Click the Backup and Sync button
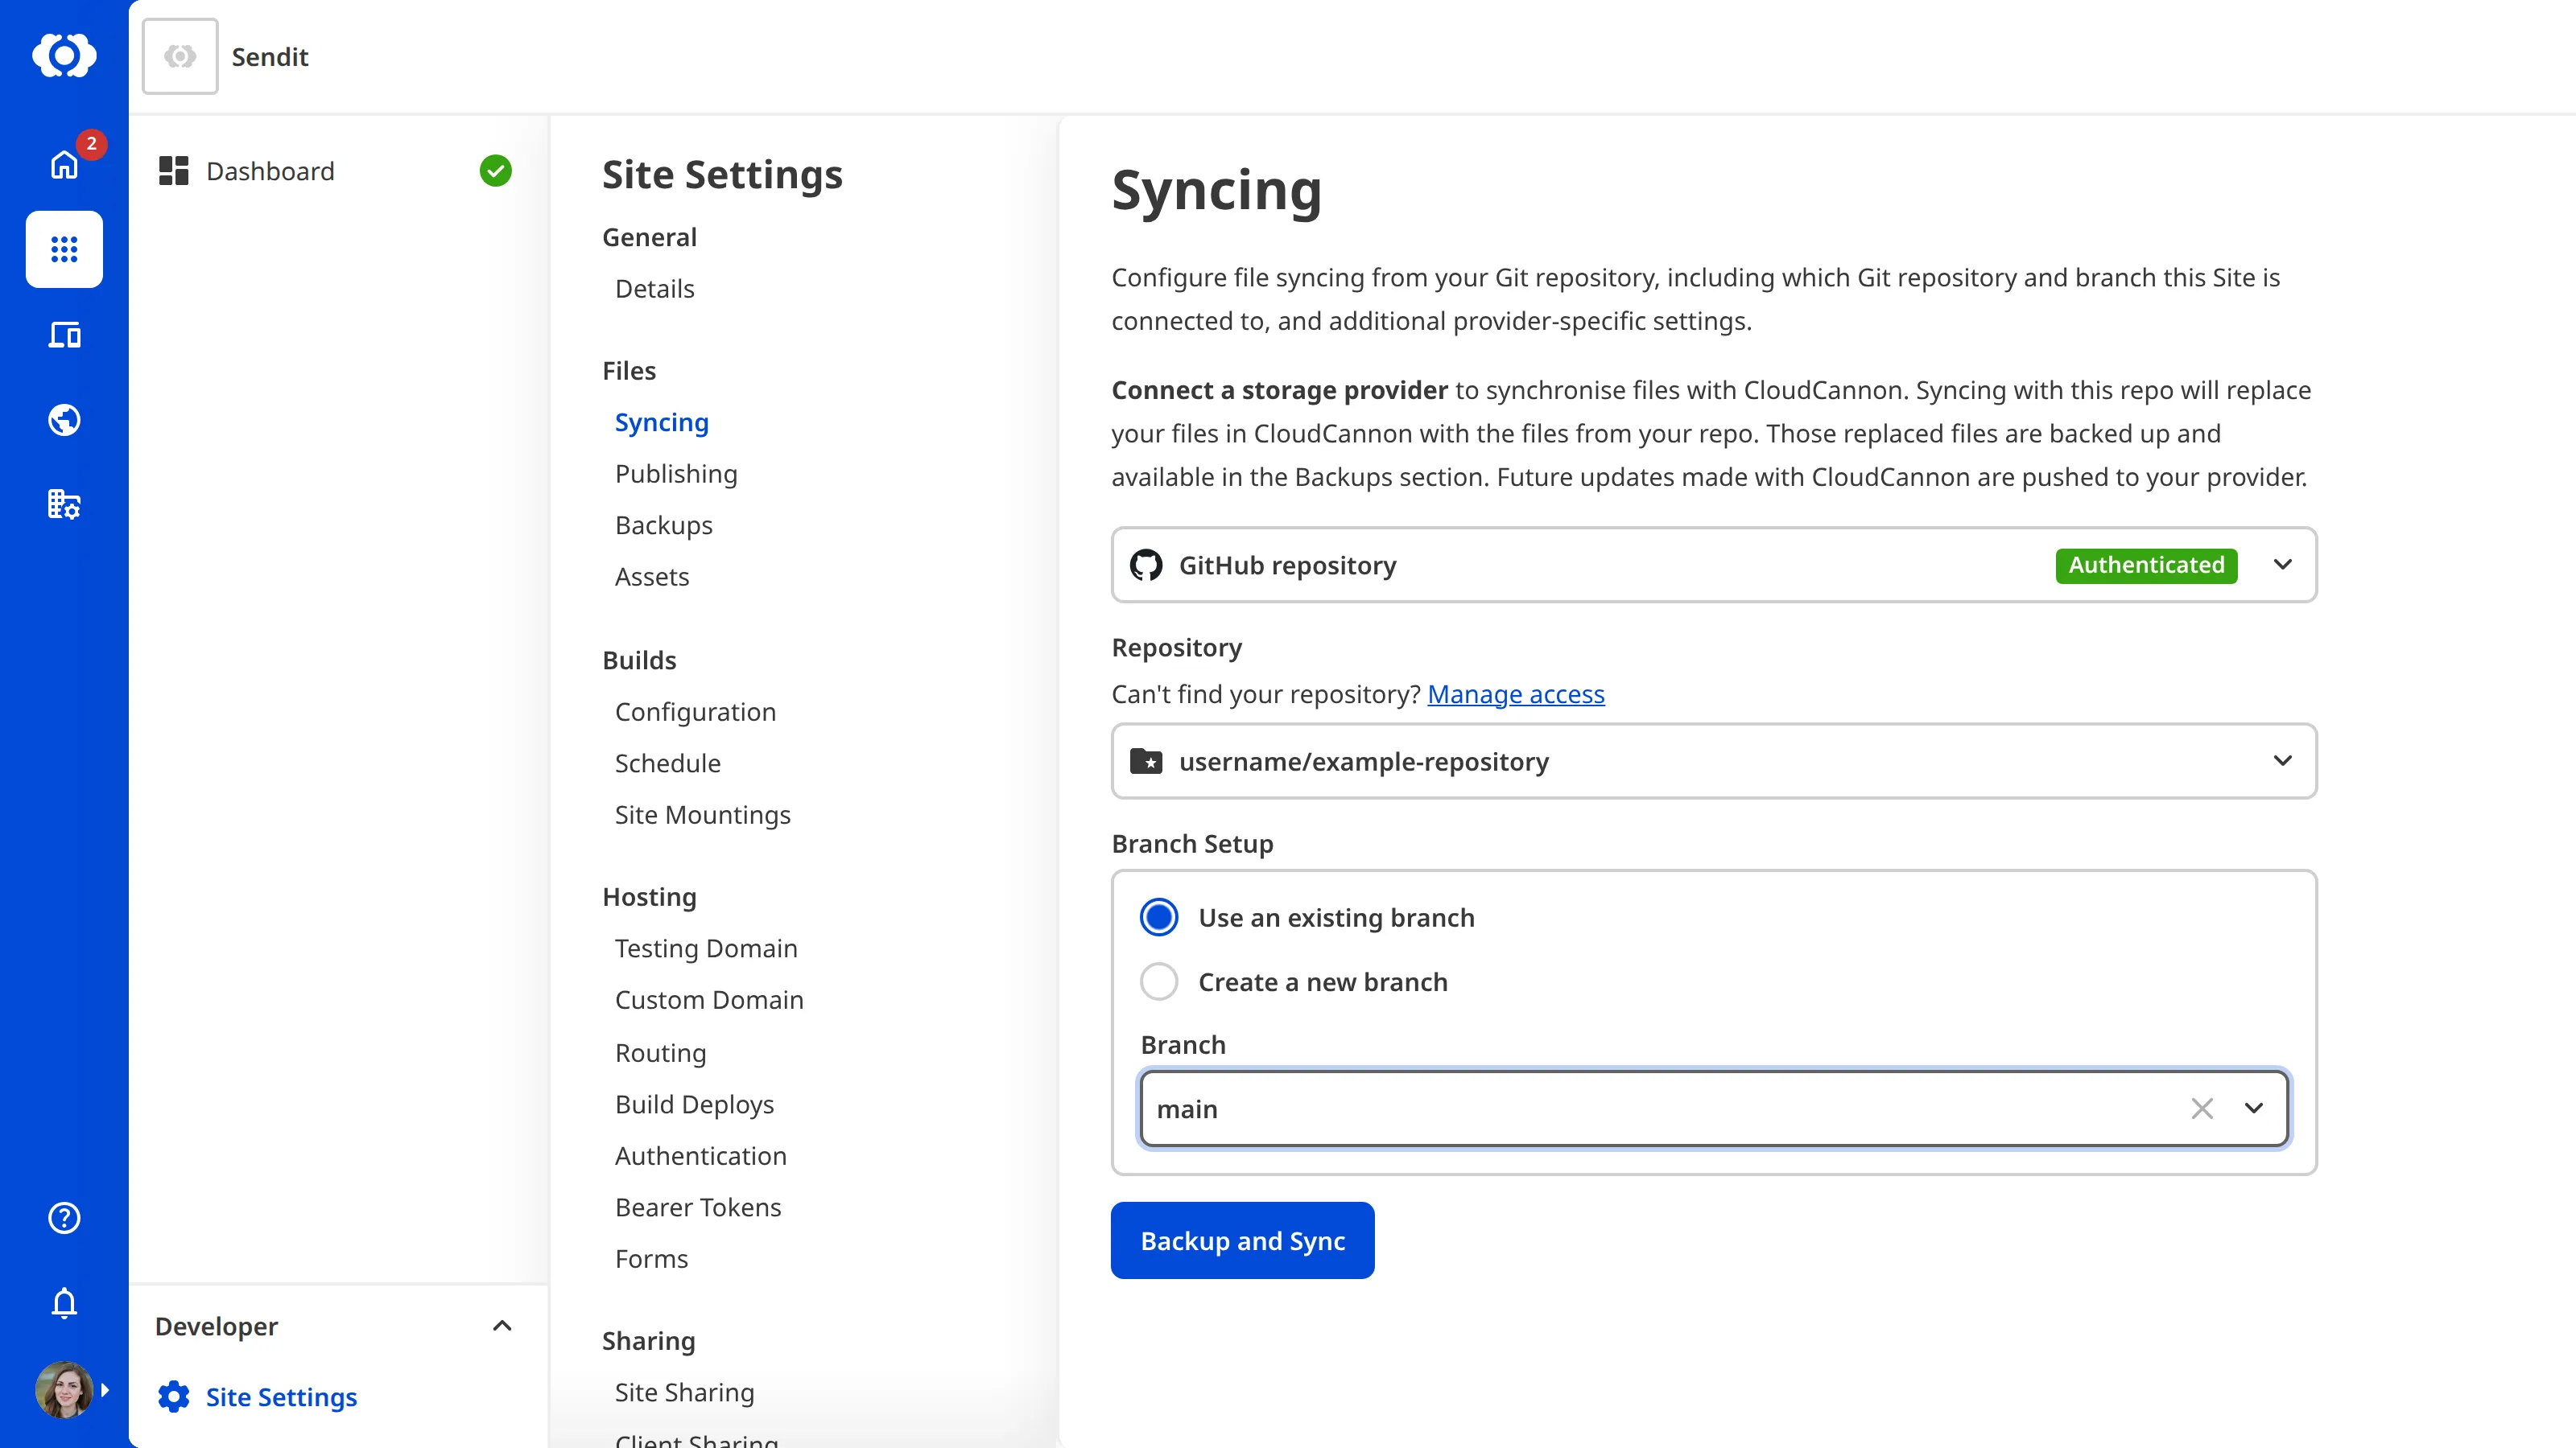Screen dimensions: 2576x1448 1242,1240
